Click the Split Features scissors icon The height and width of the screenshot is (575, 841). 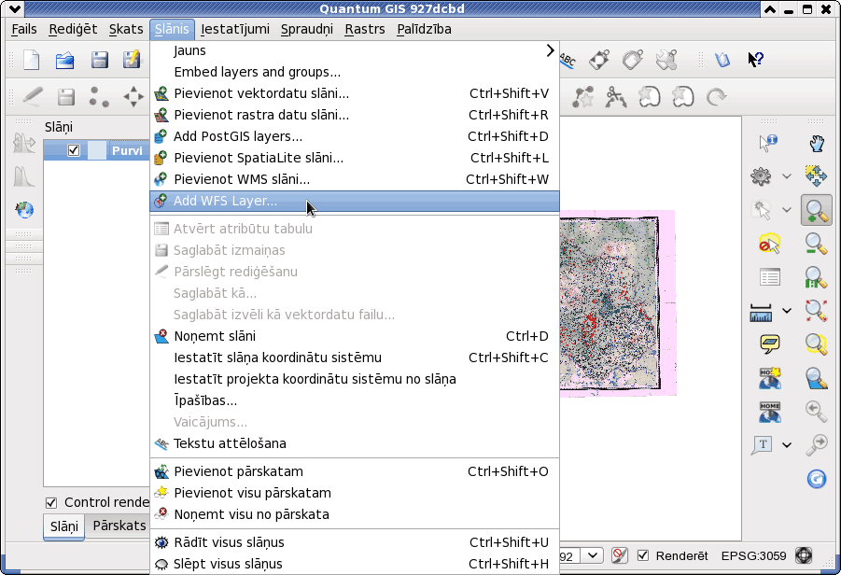click(616, 97)
